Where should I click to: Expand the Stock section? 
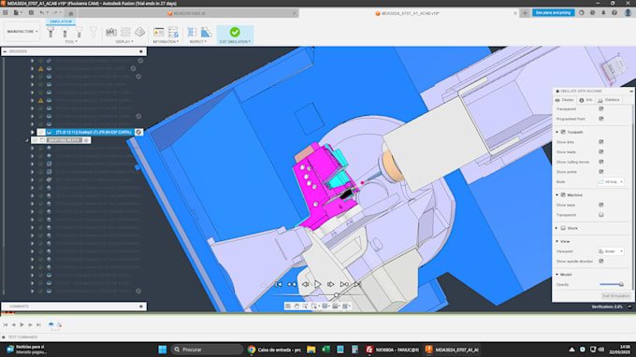pyautogui.click(x=556, y=228)
